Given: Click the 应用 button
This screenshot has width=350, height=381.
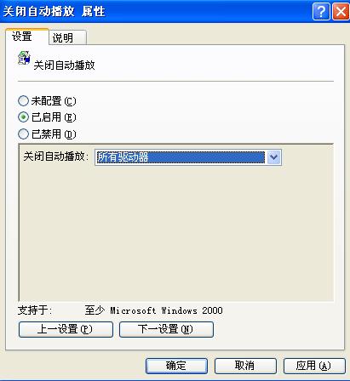Looking at the screenshot, I should tap(314, 366).
